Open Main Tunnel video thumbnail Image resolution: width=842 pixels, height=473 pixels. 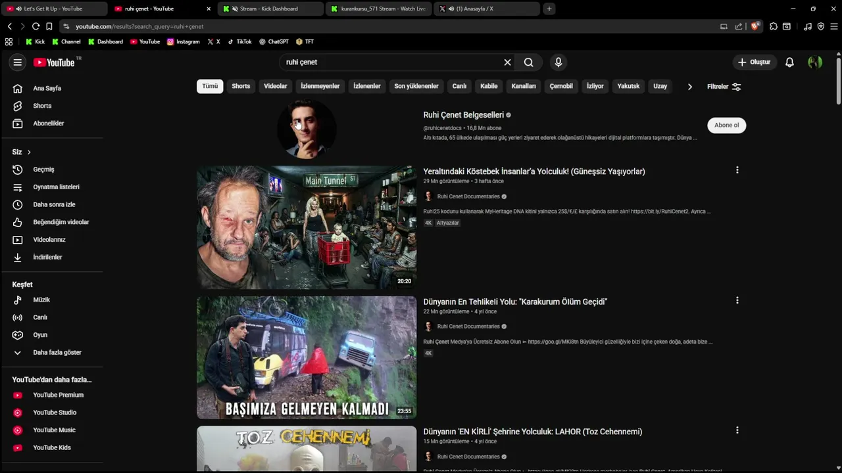click(307, 227)
